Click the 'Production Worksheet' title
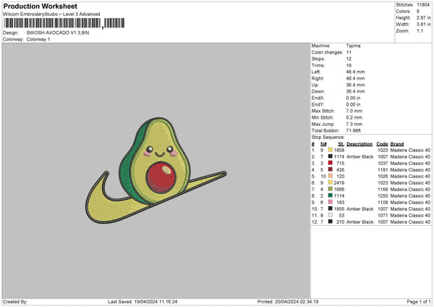Image resolution: width=434 pixels, height=307 pixels. tap(41, 6)
